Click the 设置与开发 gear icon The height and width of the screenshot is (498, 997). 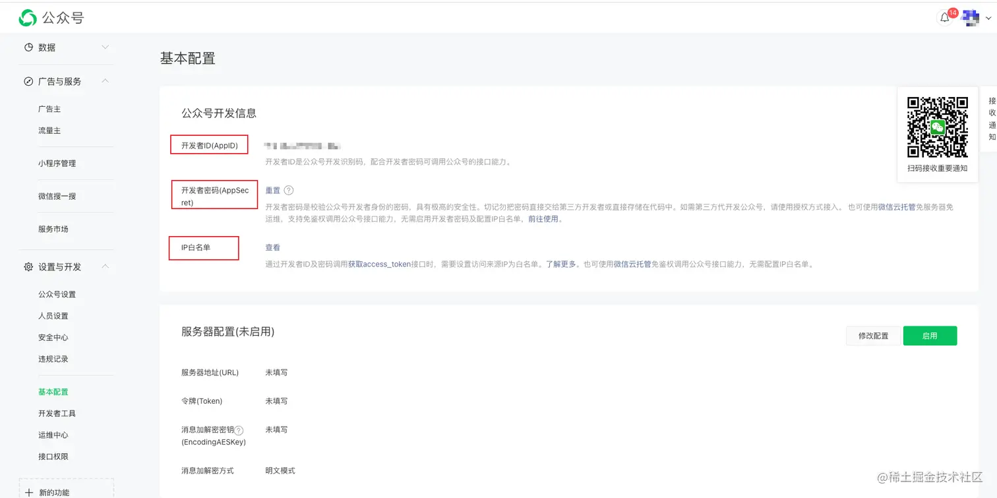point(28,267)
